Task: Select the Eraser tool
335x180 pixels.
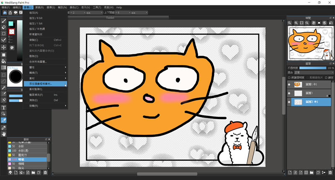Action: 4,27
